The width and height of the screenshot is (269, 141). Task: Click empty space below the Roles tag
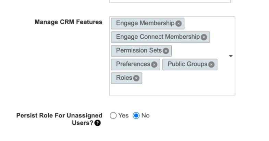click(x=172, y=90)
